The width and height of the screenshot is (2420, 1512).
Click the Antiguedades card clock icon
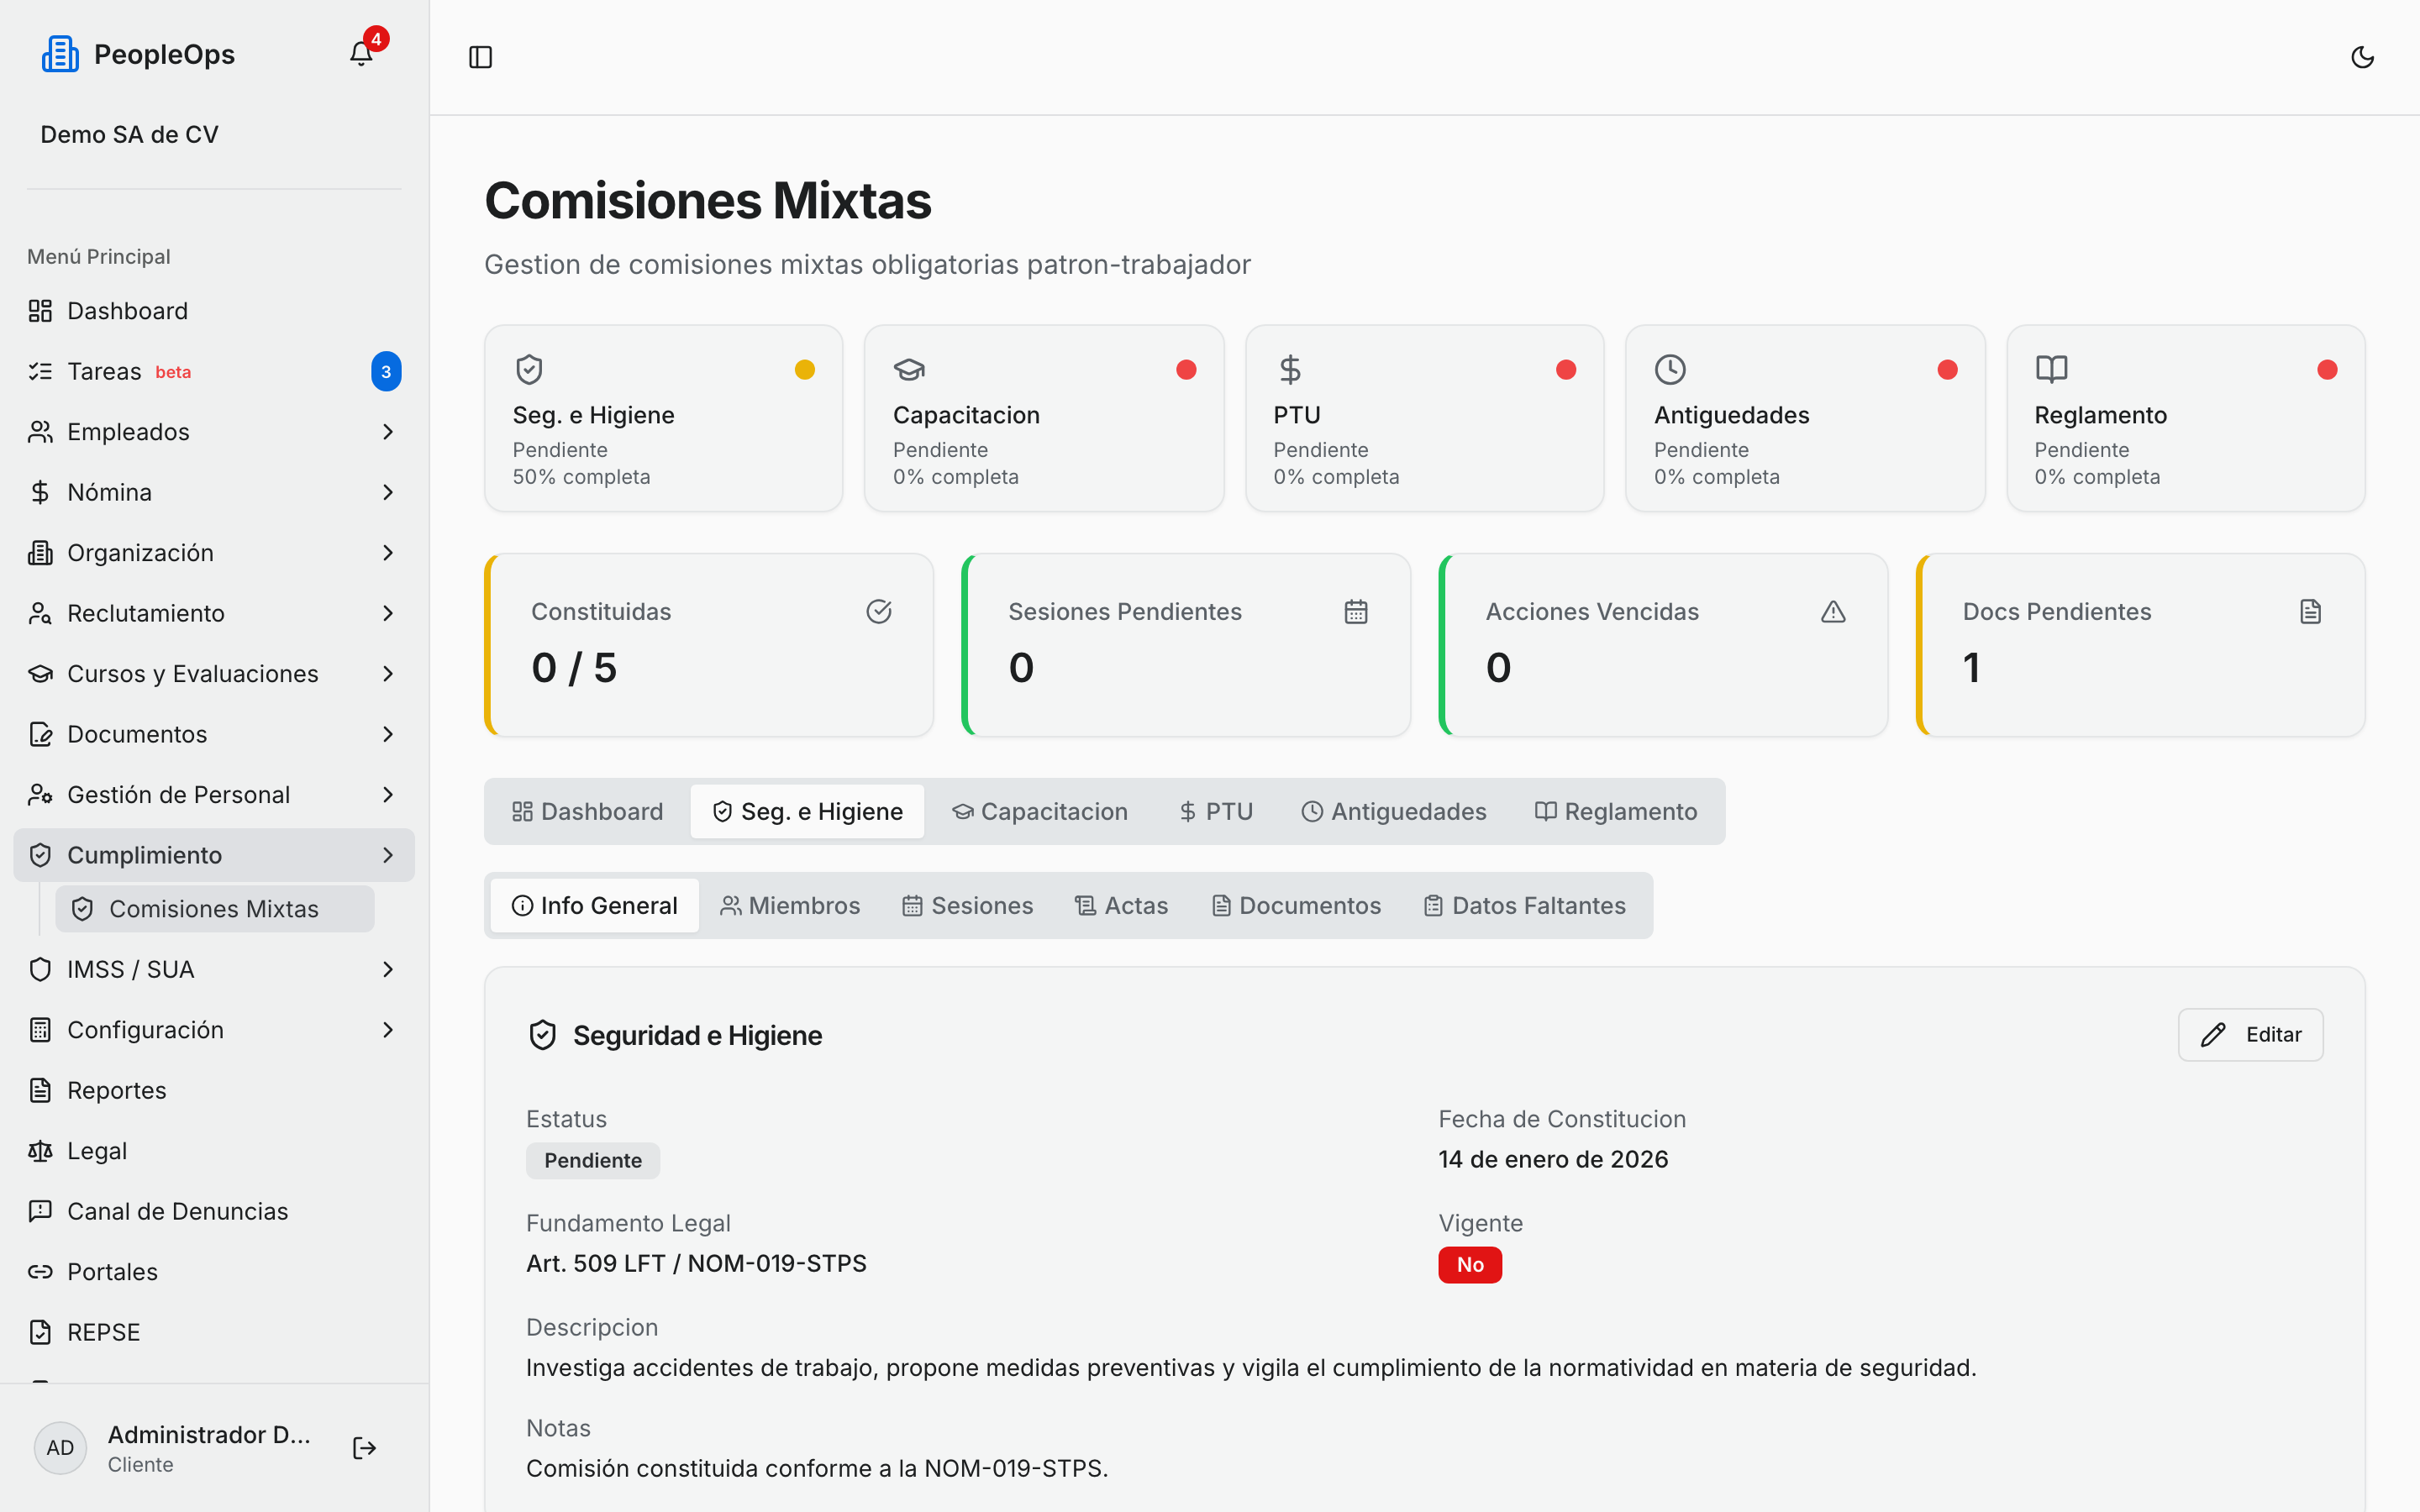click(x=1670, y=370)
